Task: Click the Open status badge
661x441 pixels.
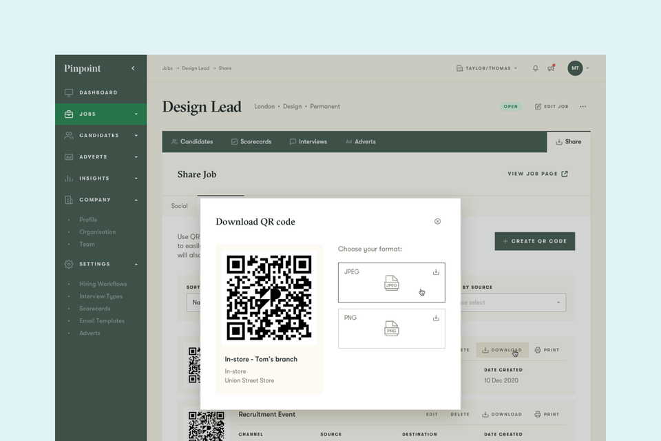Action: click(x=510, y=107)
